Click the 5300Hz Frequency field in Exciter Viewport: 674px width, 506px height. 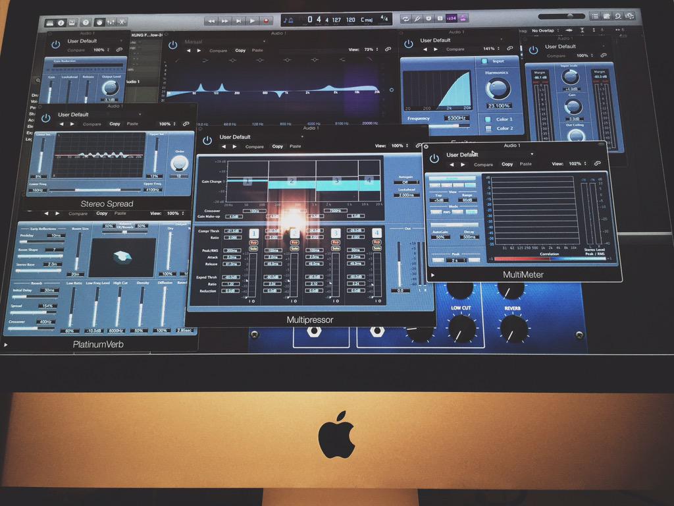(x=457, y=118)
